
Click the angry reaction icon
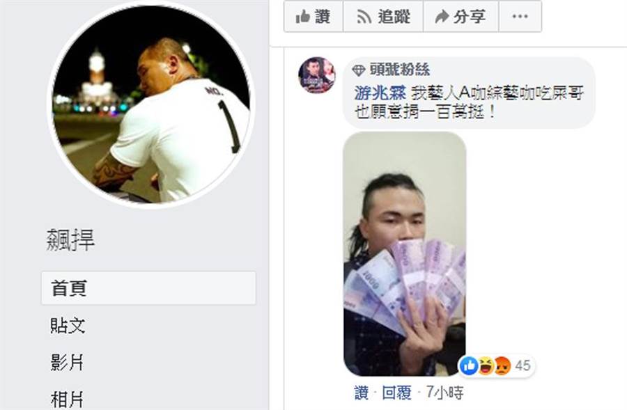502,365
